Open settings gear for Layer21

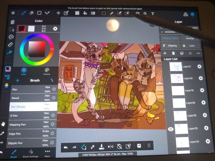point(199,66)
